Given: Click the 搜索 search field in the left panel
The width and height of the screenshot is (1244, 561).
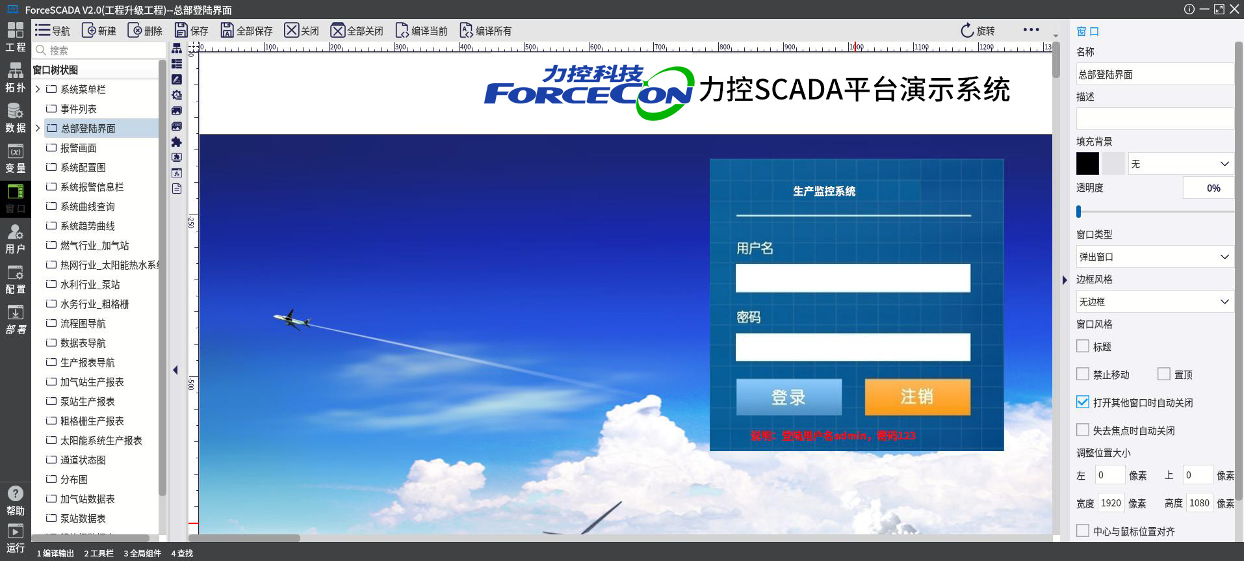Looking at the screenshot, I should point(99,50).
